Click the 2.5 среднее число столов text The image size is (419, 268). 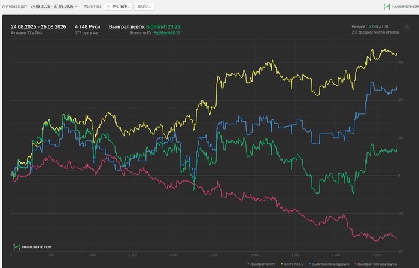pos(375,32)
